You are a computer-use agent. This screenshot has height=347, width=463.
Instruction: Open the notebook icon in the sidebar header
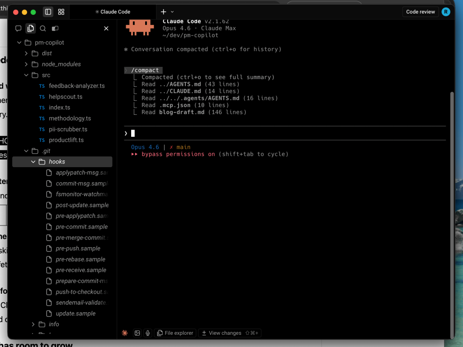(55, 28)
